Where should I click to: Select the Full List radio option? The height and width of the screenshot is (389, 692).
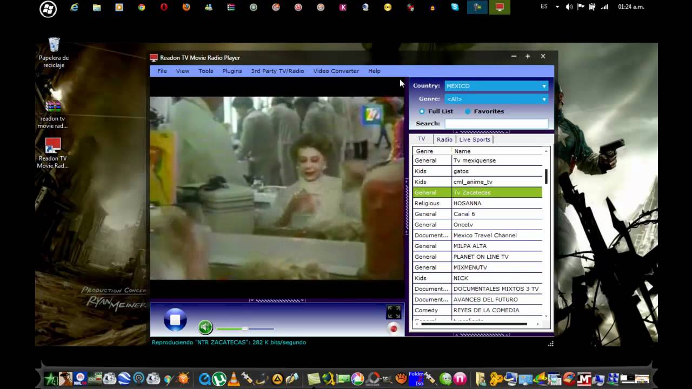(436, 111)
